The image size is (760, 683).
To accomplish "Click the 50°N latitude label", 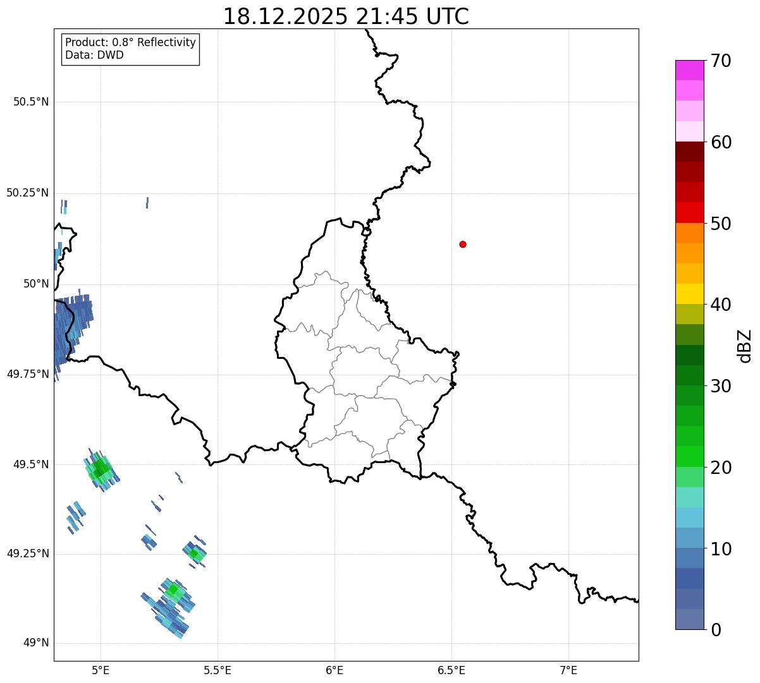I will coord(36,284).
